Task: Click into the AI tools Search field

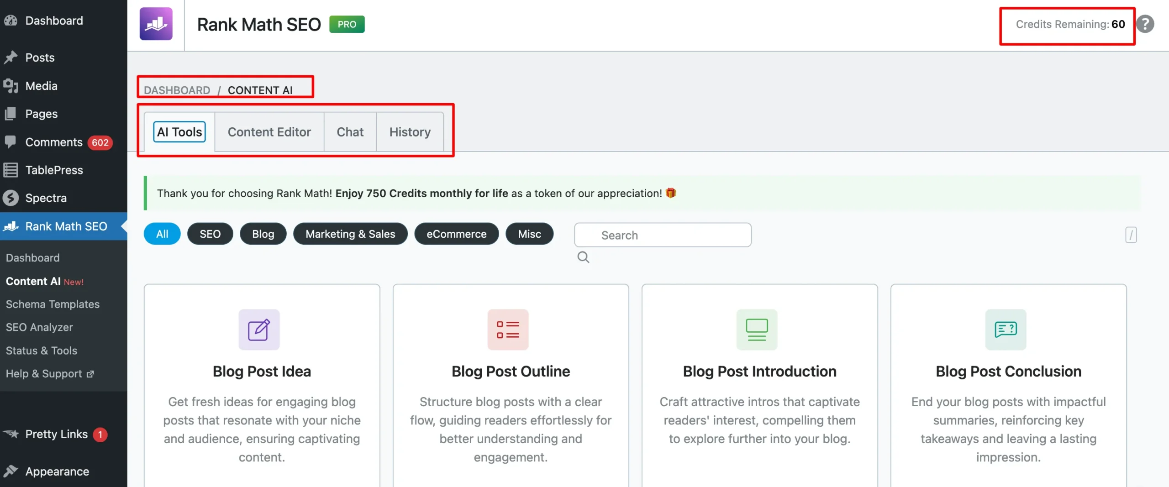Action: click(662, 235)
